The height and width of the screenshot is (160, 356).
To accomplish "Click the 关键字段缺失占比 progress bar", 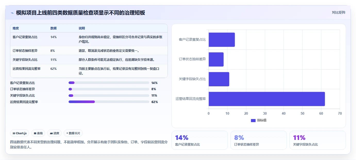I will [109, 96].
